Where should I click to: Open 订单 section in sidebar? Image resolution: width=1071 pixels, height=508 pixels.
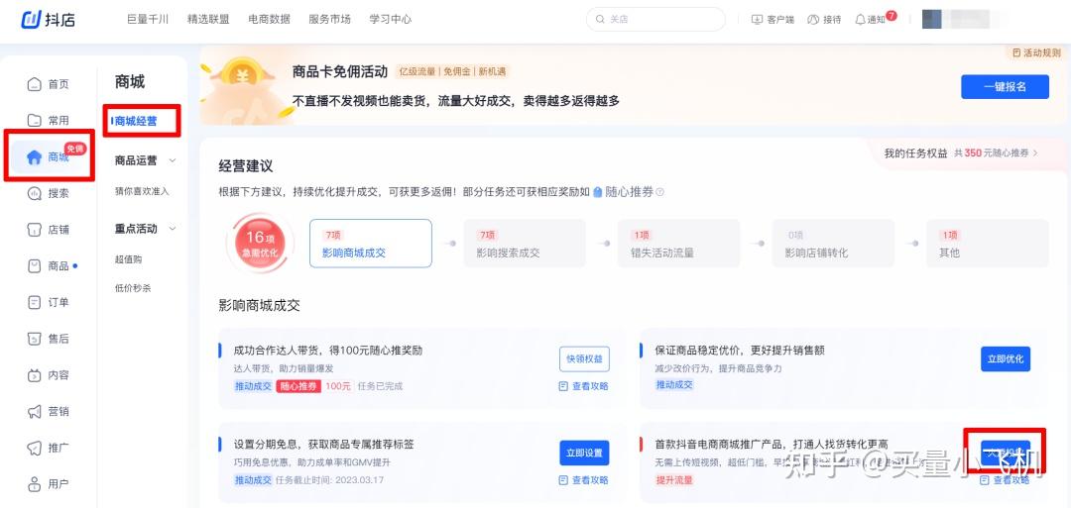click(48, 302)
